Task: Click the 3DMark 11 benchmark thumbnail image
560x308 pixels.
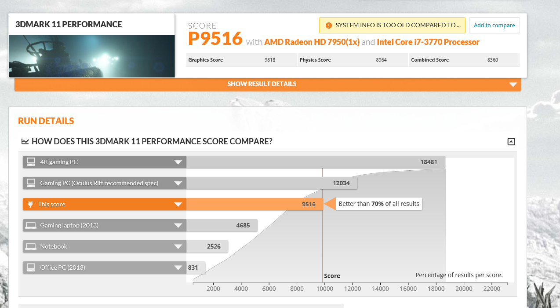Action: [x=92, y=56]
